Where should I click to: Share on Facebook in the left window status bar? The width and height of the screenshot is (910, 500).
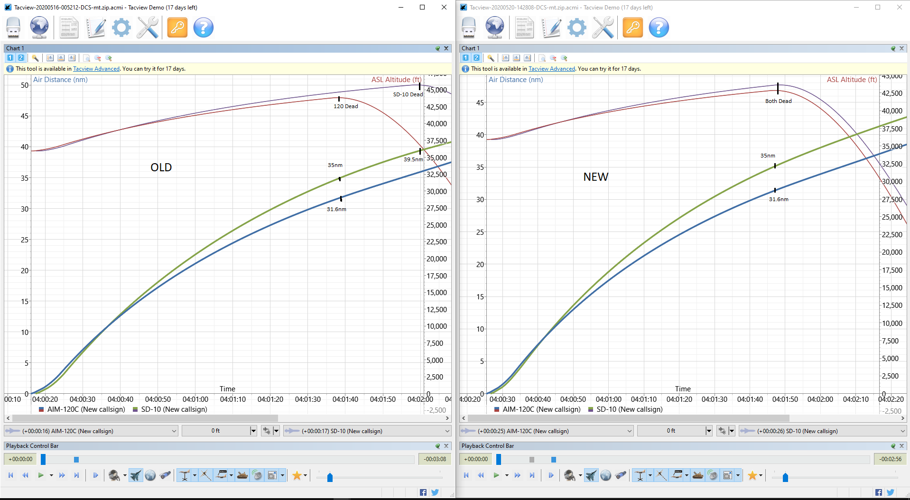[423, 492]
